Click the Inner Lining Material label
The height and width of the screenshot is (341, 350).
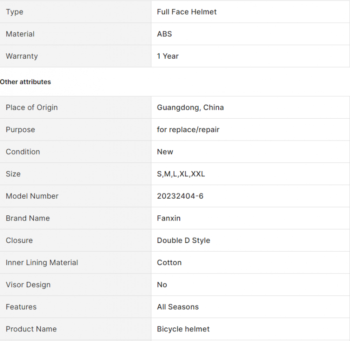coord(42,262)
